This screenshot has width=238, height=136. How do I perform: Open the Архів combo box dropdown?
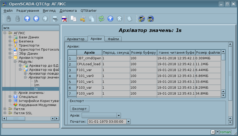[x=118, y=115]
